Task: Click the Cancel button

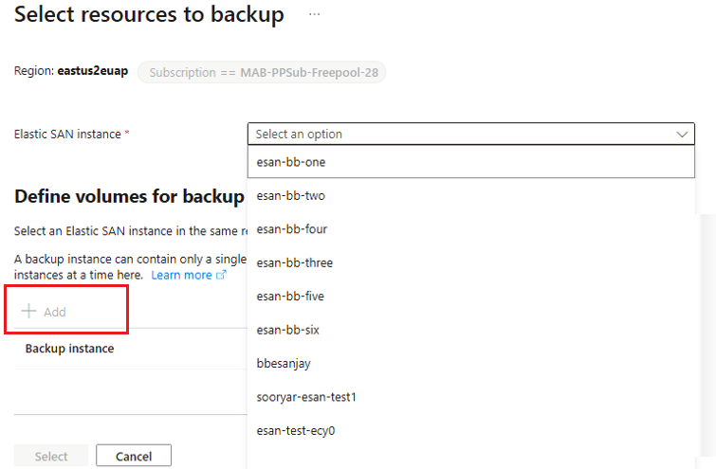Action: pos(134,456)
